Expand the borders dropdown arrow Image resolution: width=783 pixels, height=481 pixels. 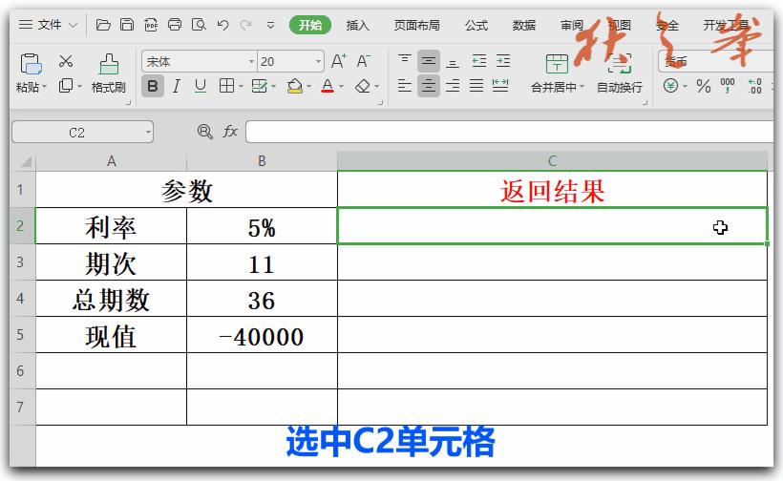point(241,87)
